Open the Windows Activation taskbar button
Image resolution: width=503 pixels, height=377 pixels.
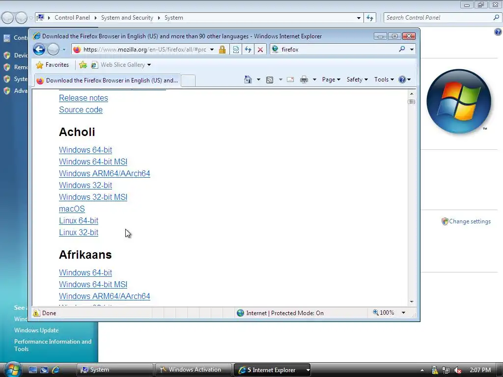click(x=194, y=370)
